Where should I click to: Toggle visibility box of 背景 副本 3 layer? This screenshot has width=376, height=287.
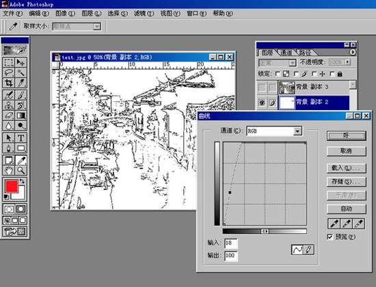pos(262,87)
